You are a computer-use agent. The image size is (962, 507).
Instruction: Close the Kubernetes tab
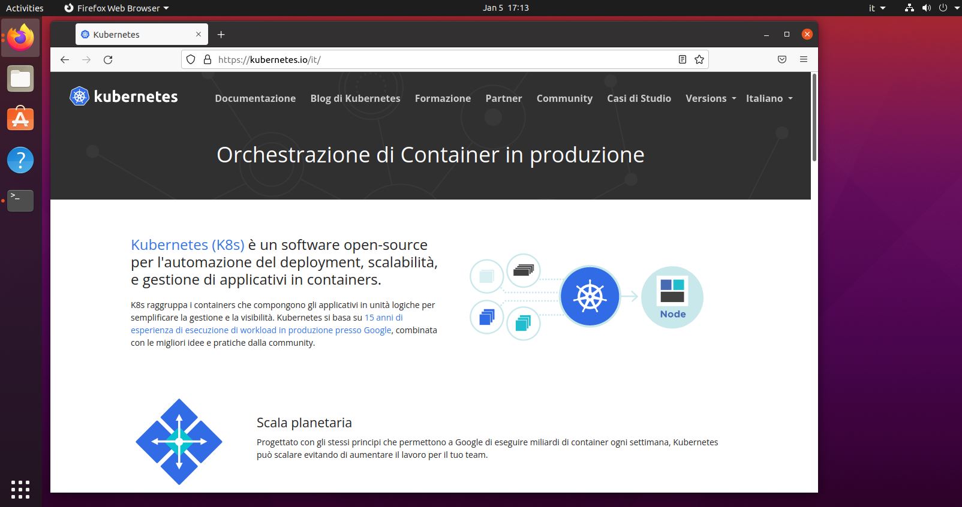199,34
